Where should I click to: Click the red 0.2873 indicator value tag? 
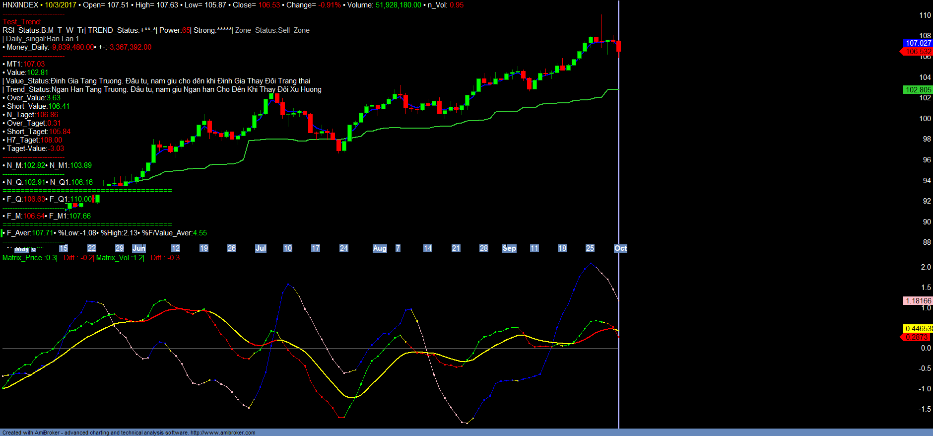point(917,337)
